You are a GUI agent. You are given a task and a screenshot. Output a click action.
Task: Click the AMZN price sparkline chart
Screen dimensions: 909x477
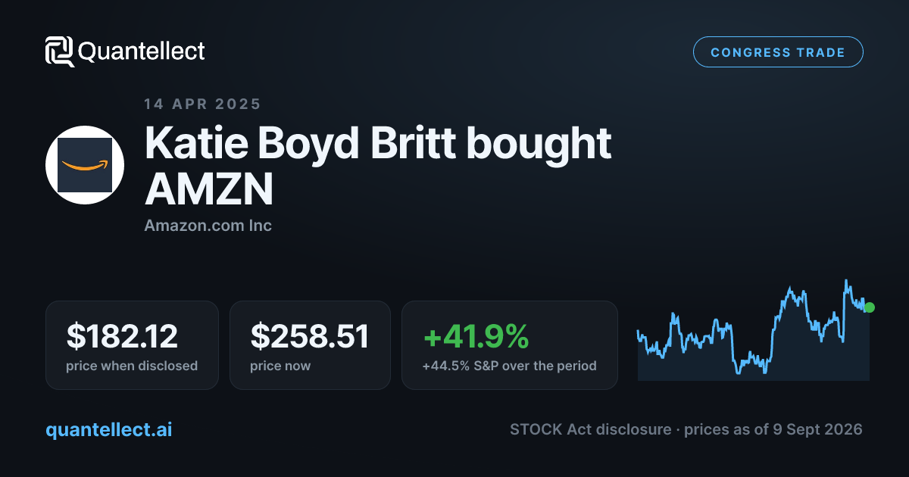754,331
